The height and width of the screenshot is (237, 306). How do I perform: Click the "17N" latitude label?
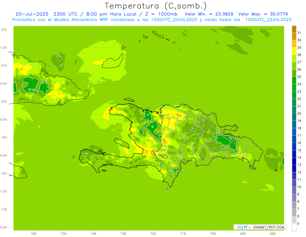tap(4, 209)
